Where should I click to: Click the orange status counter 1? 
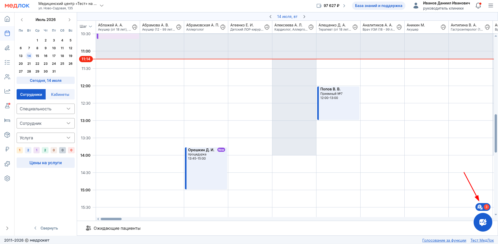click(x=20, y=150)
